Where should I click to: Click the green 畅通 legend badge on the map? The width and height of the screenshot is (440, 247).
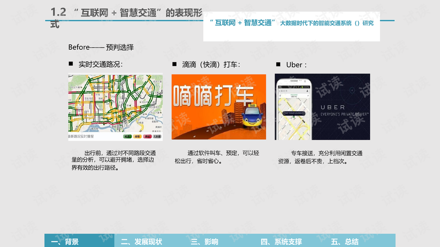(128, 136)
